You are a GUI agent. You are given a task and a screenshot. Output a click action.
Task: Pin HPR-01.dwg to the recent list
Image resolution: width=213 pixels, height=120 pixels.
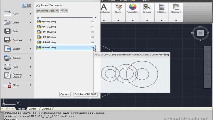pos(93,21)
